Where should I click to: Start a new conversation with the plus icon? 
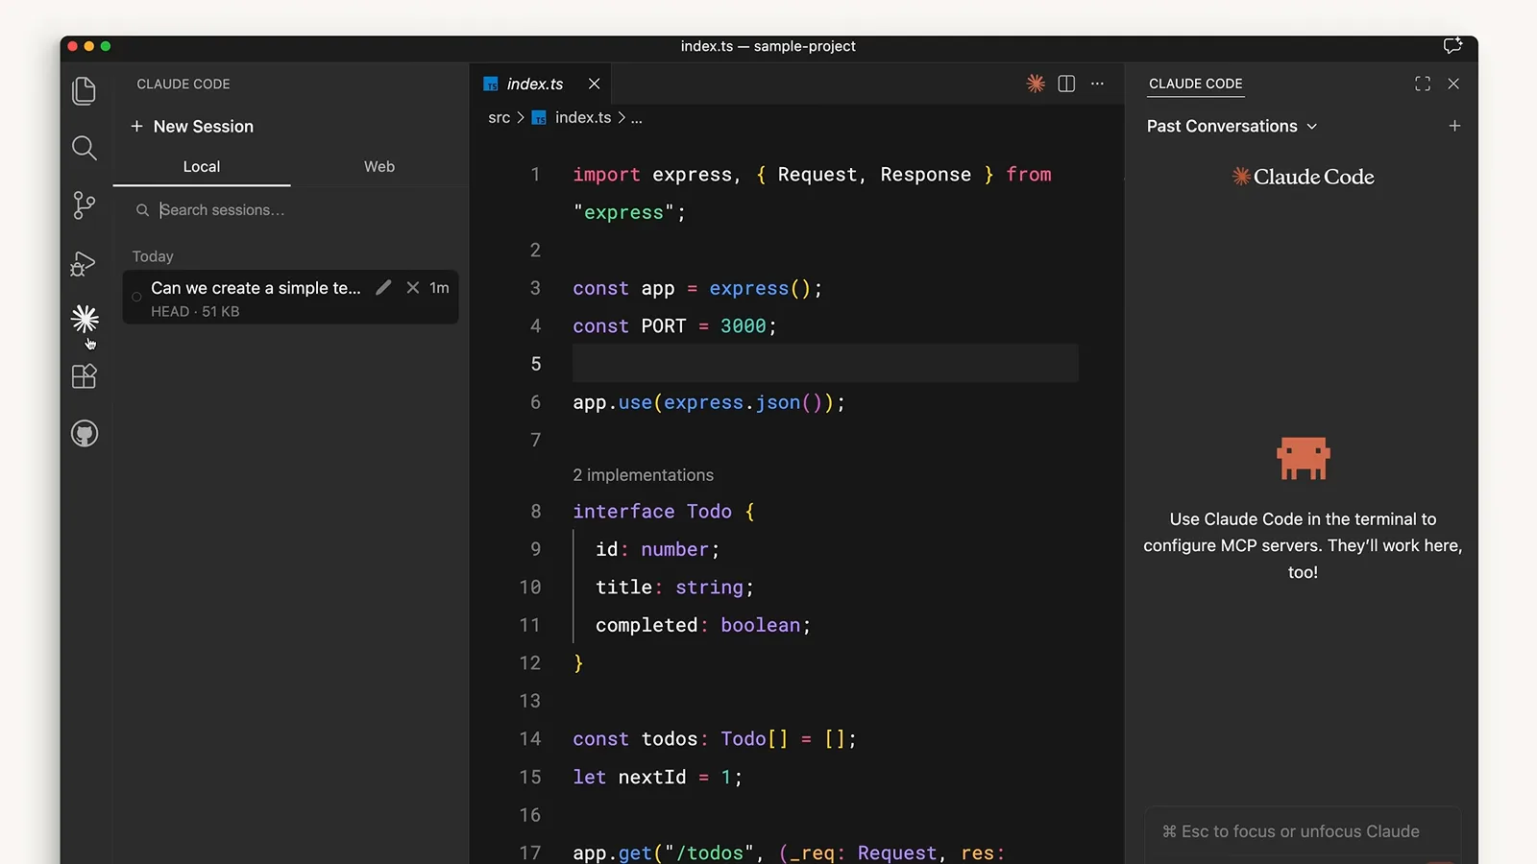tap(1454, 126)
